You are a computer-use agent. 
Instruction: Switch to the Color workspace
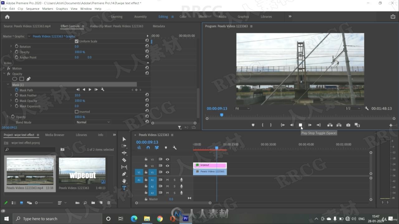point(183,16)
